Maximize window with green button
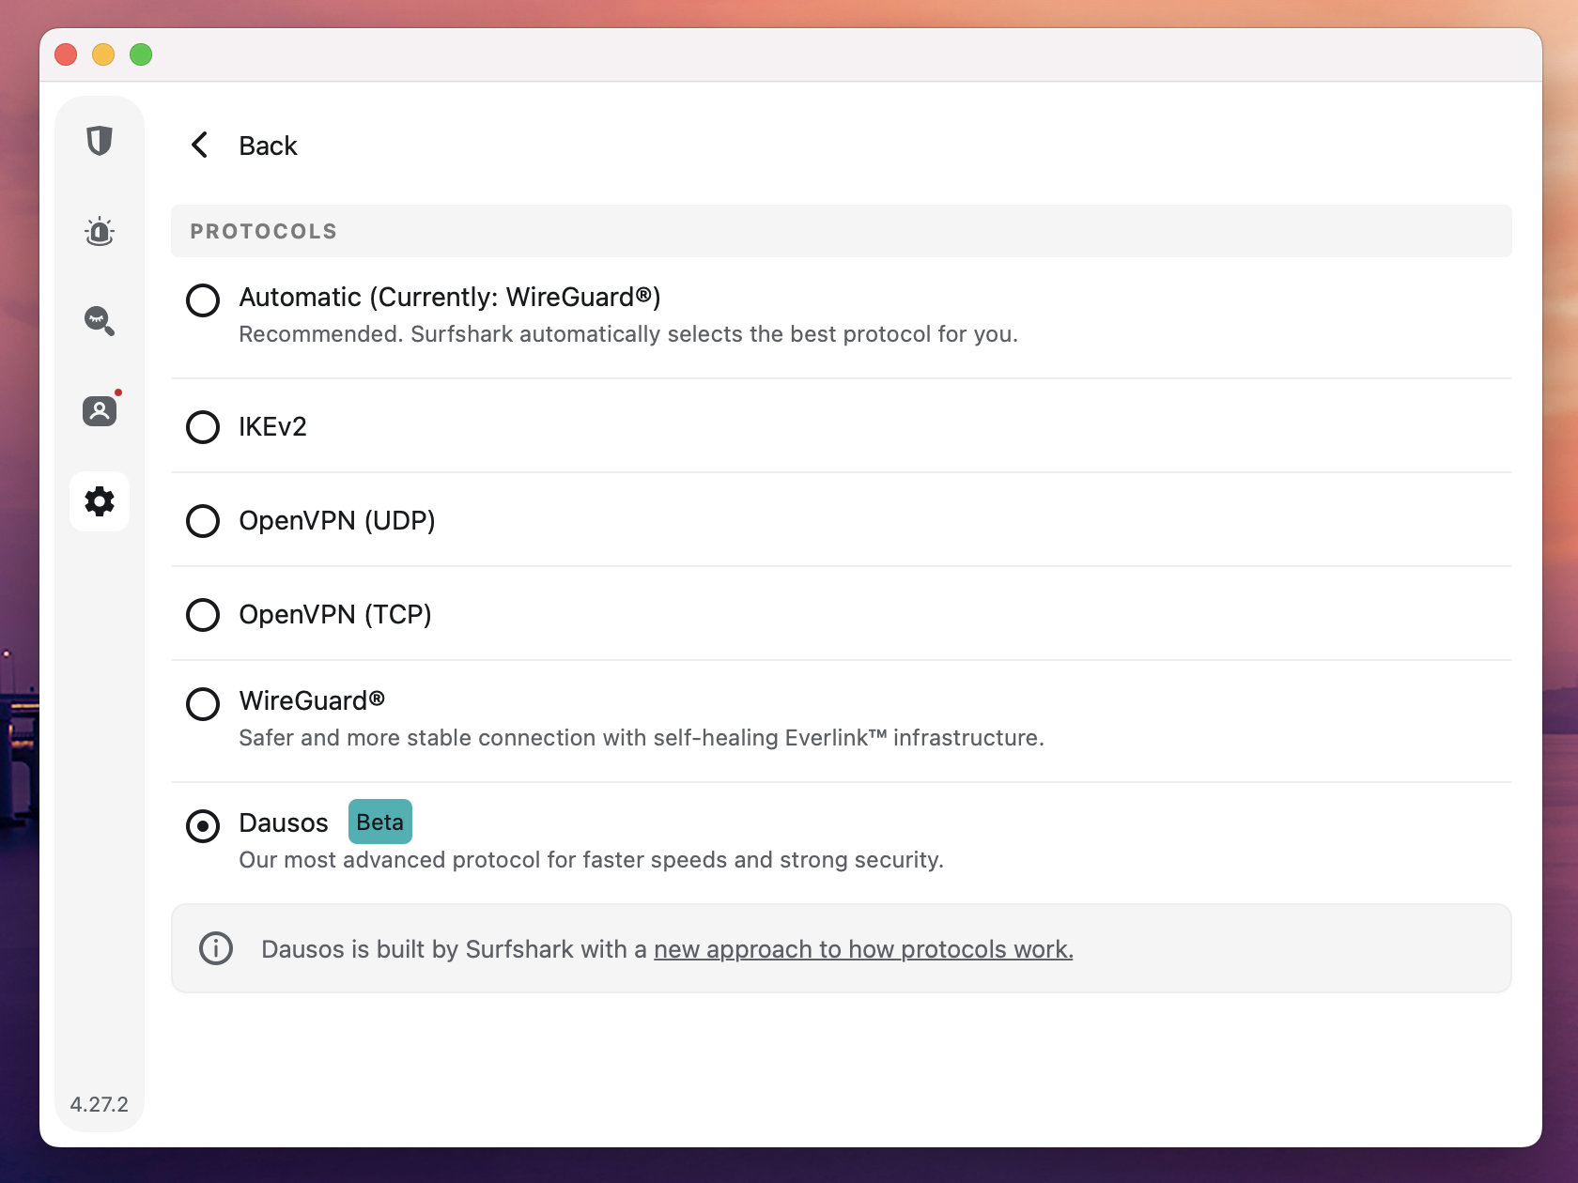The width and height of the screenshot is (1578, 1183). [141, 54]
